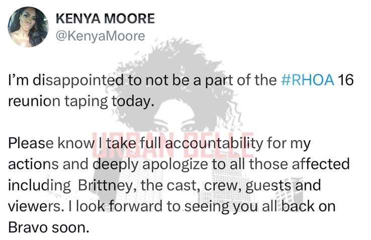Click the word "viewers" in the tweet
The height and width of the screenshot is (240, 371).
[x=36, y=206]
